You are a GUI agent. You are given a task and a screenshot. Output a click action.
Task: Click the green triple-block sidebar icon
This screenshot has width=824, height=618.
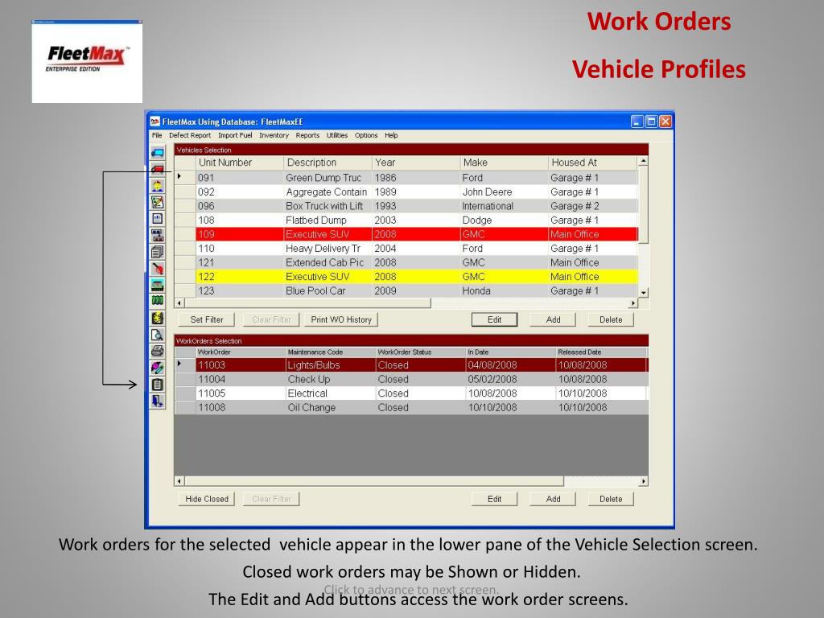click(158, 301)
